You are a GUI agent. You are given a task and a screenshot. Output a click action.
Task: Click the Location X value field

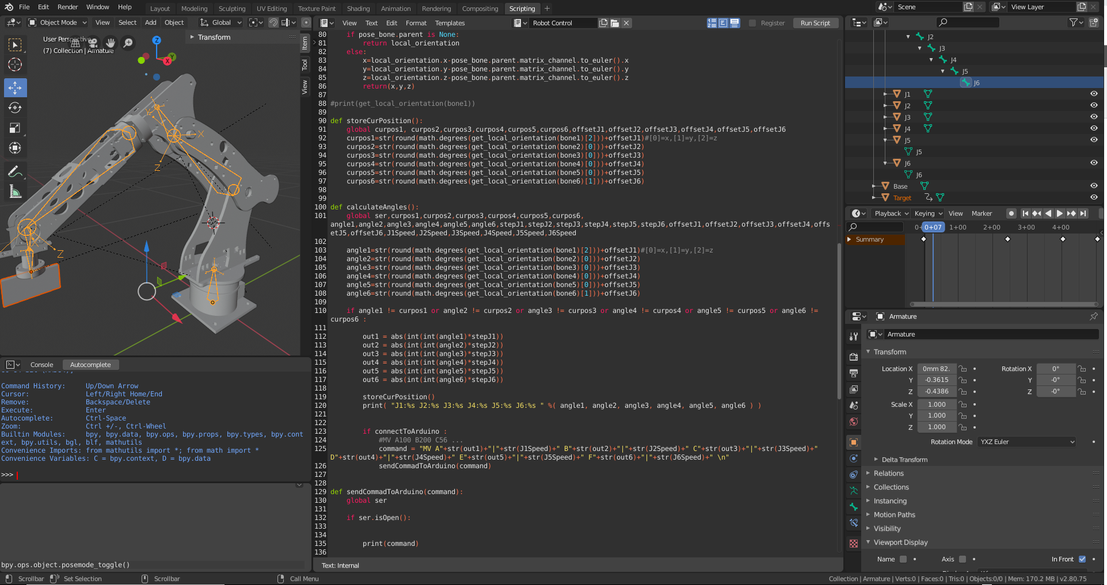click(937, 369)
